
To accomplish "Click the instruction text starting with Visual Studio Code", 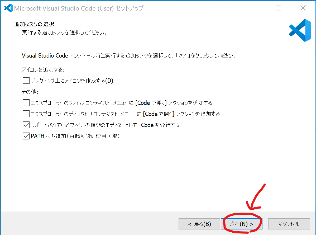I will (129, 56).
